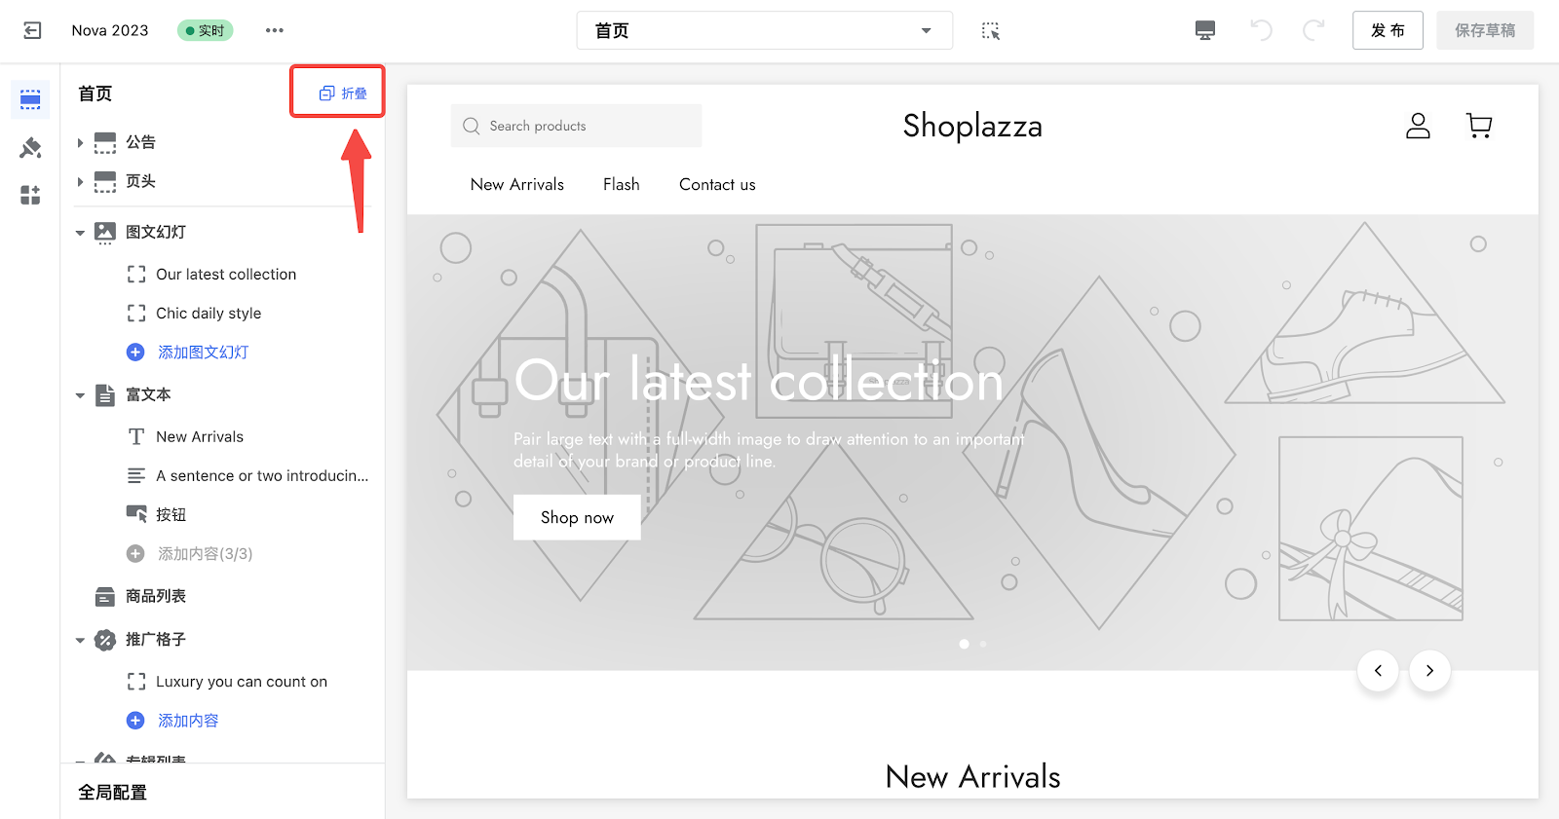Viewport: 1559px width, 819px height.
Task: Click the Search products field
Action: pyautogui.click(x=576, y=126)
